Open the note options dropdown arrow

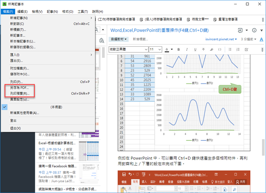click(262, 30)
